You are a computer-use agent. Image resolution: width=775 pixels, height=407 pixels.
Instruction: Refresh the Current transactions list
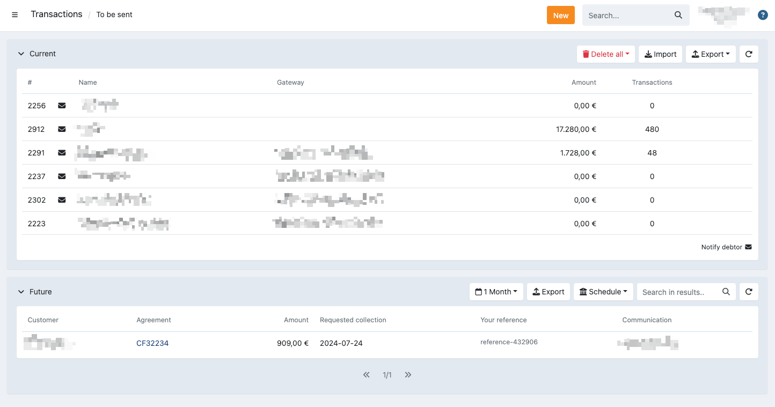tap(749, 54)
